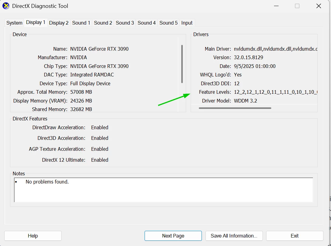The height and width of the screenshot is (246, 331).
Task: Click the 'Feature Levels:' label
Action: point(215,92)
